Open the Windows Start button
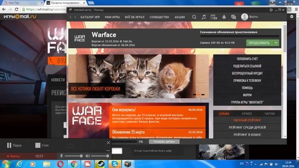The image size is (299, 168). tap(6, 164)
